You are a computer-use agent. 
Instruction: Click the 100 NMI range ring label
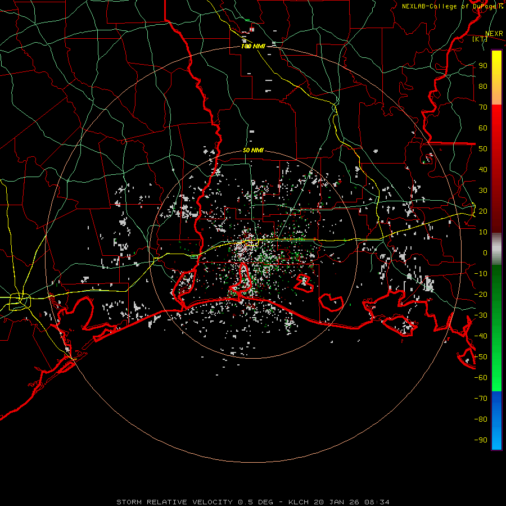click(253, 46)
